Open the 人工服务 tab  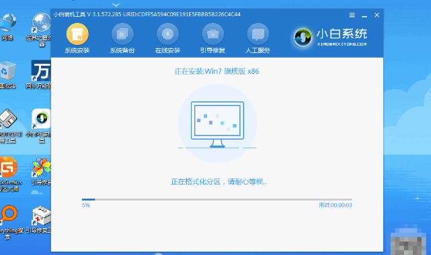click(258, 39)
